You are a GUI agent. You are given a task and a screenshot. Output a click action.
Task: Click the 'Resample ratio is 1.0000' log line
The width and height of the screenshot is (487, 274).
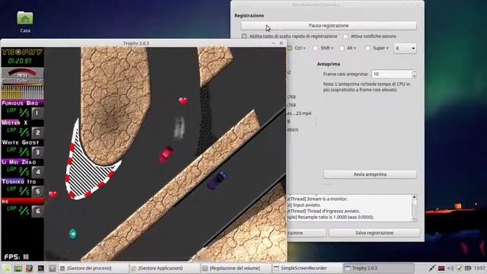click(331, 217)
